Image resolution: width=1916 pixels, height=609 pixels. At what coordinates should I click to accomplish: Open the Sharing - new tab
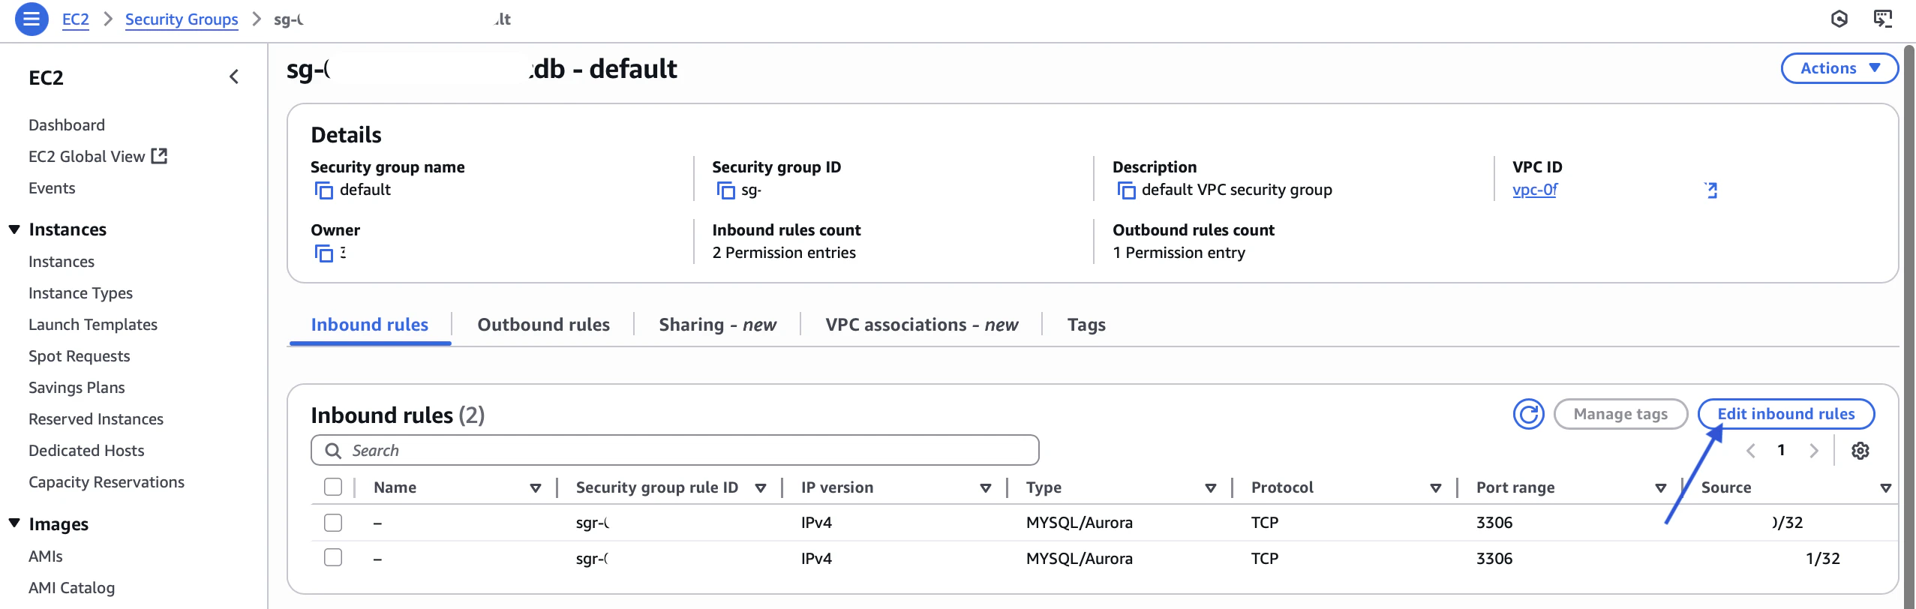pyautogui.click(x=718, y=325)
